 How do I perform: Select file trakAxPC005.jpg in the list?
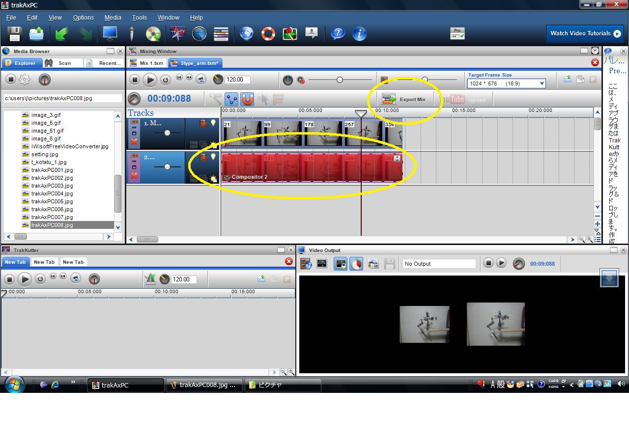click(x=52, y=201)
